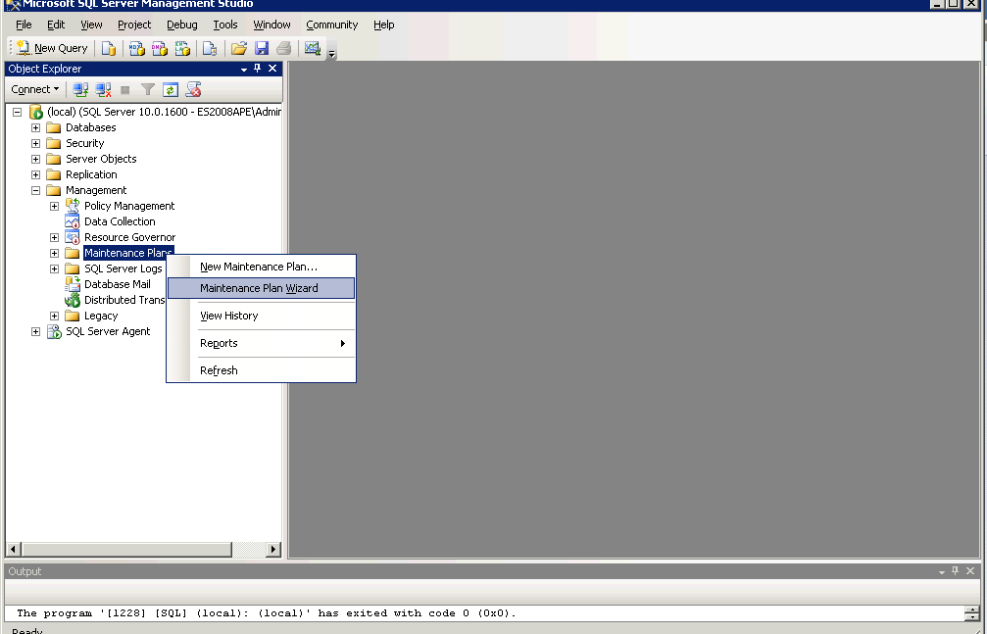Toggle auto-hide pin on Object Explorer
Image resolution: width=987 pixels, height=634 pixels.
(x=257, y=68)
